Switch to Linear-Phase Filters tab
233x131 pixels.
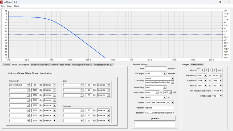click(40, 65)
